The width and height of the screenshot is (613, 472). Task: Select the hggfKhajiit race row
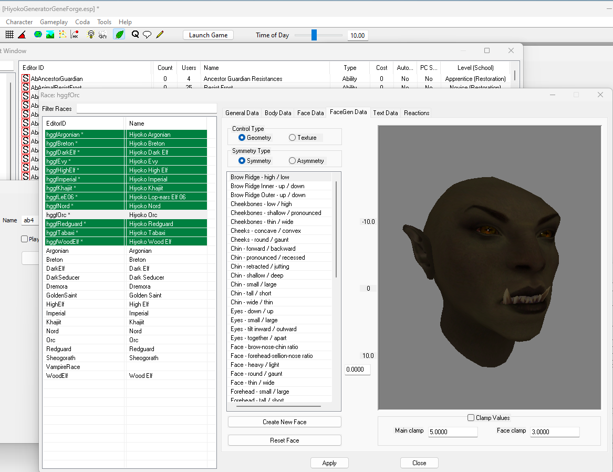(126, 188)
